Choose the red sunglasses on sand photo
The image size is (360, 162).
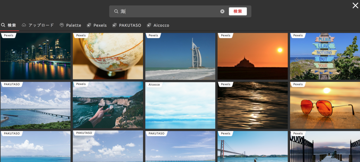pos(325,105)
